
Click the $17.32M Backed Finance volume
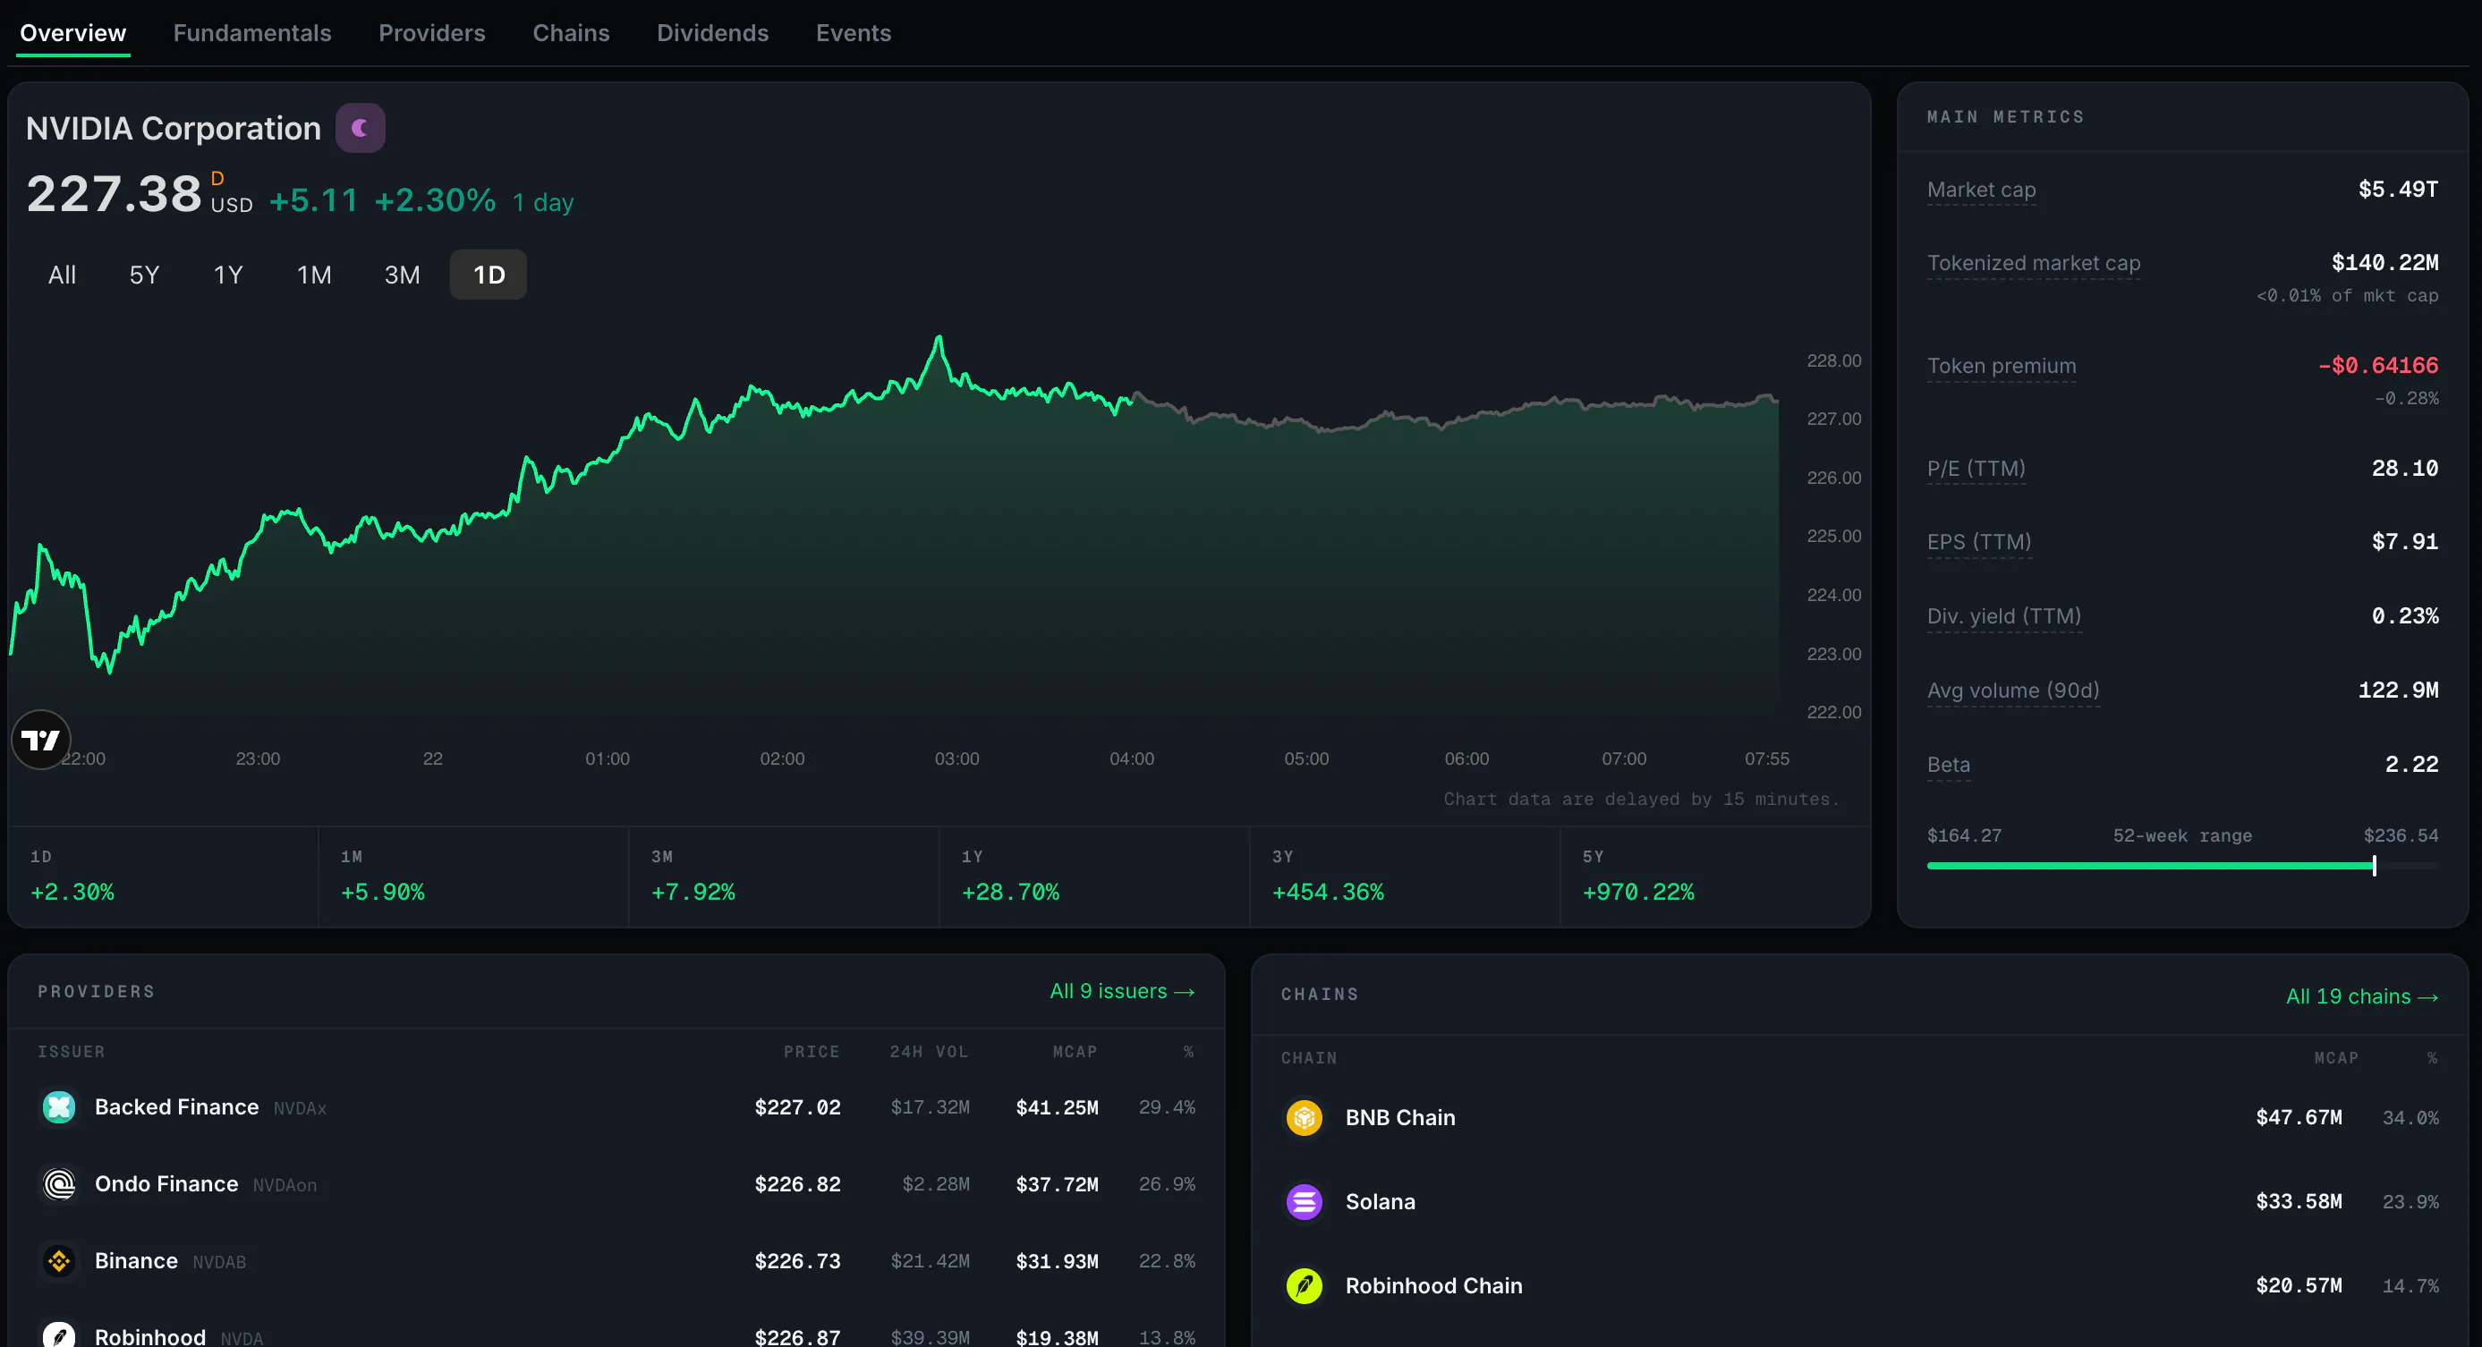(x=930, y=1107)
